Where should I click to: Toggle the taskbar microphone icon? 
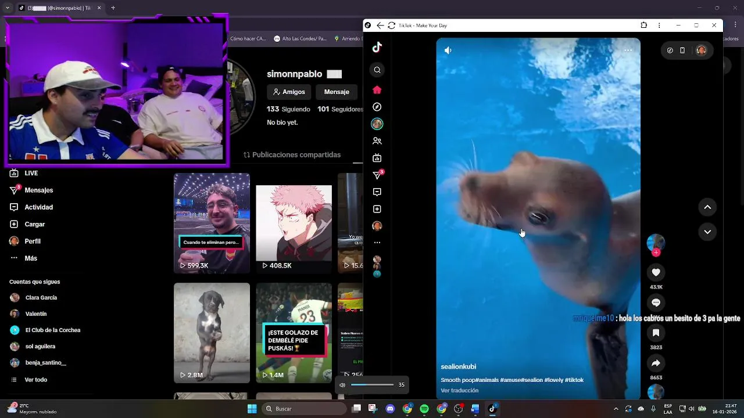click(x=653, y=409)
